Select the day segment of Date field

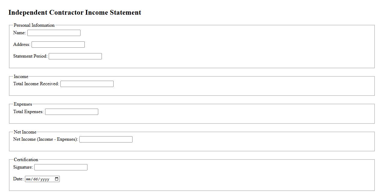click(36, 179)
